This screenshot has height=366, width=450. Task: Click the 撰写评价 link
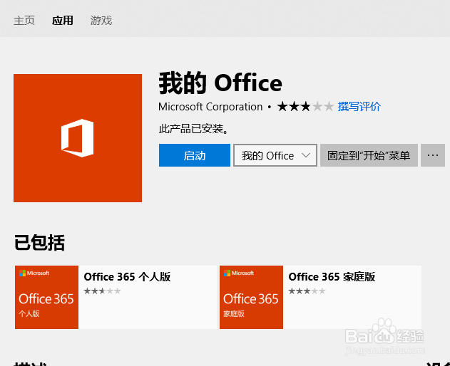359,107
